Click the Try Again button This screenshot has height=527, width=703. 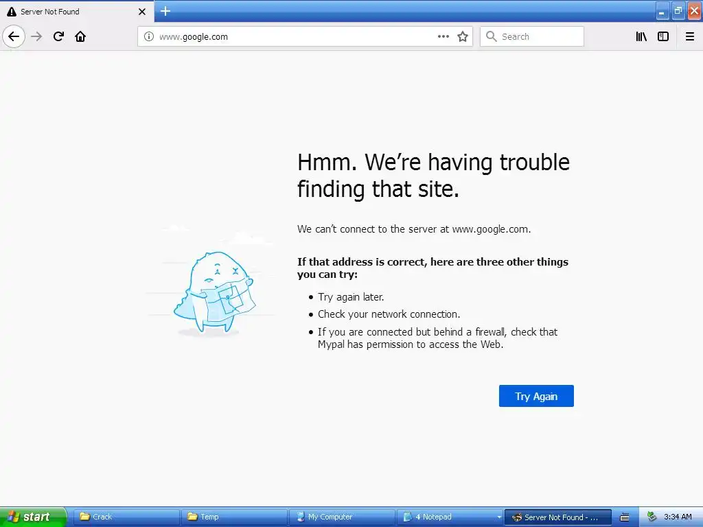click(536, 396)
